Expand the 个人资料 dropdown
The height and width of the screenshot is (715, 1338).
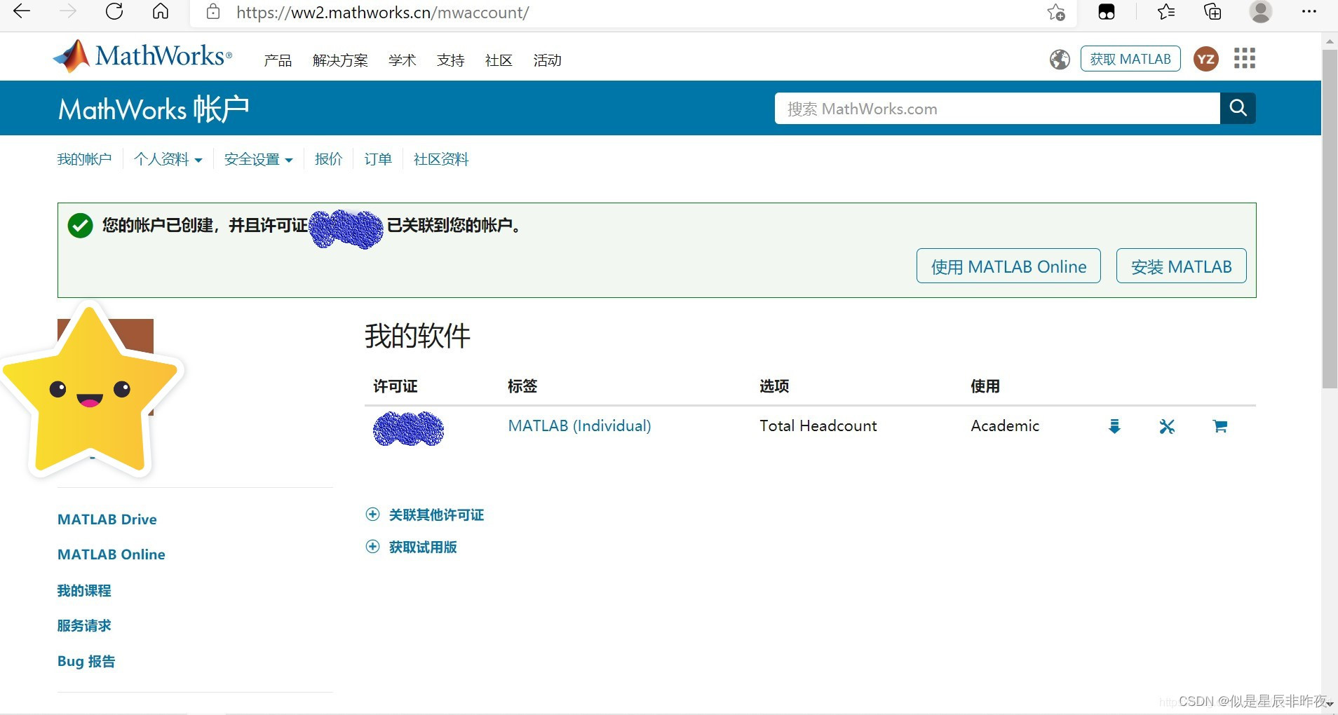[x=168, y=160]
